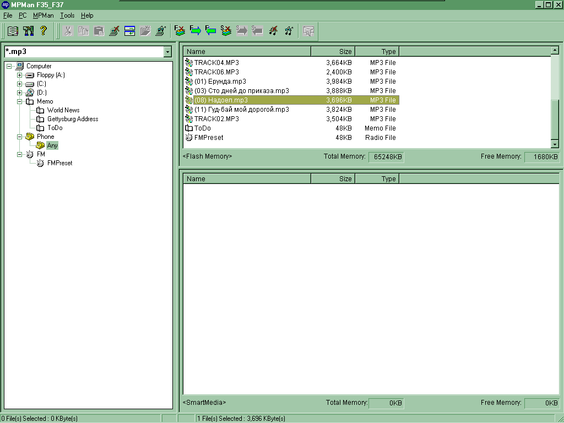
Task: Click the flash memory format icon with red X
Action: click(x=180, y=31)
